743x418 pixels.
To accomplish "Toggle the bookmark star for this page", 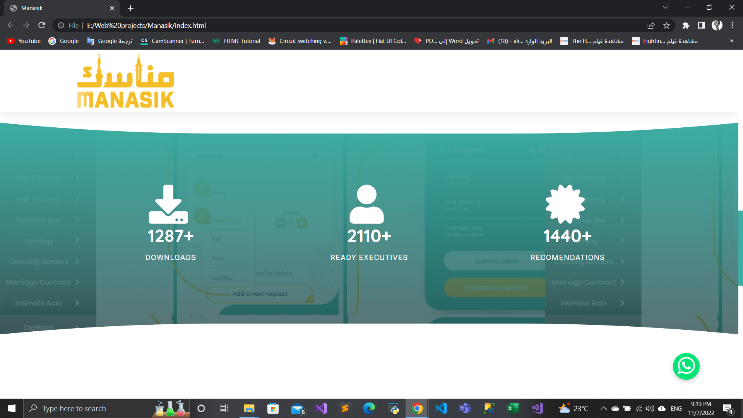I will [x=666, y=25].
